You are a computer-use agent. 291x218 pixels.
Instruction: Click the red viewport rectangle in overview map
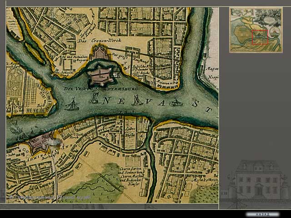tap(260, 37)
